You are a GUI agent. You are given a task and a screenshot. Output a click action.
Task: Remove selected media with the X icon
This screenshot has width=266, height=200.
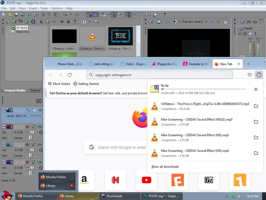coord(41,22)
